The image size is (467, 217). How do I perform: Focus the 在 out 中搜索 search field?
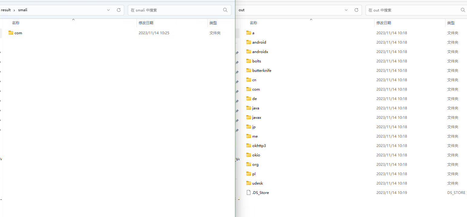point(416,10)
